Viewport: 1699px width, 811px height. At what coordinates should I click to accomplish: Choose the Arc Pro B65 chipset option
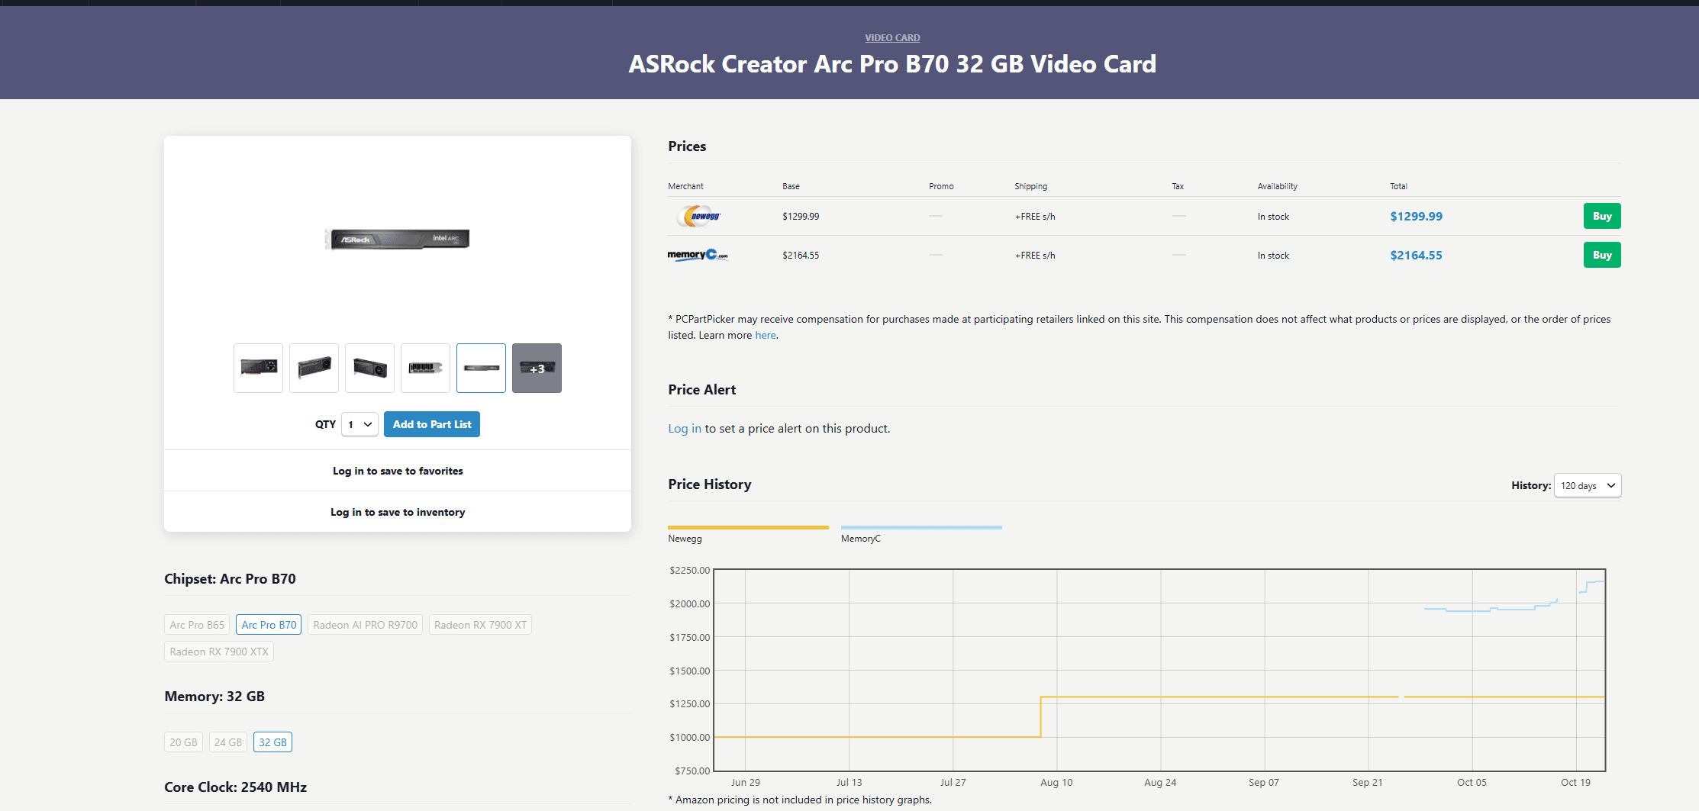197,625
